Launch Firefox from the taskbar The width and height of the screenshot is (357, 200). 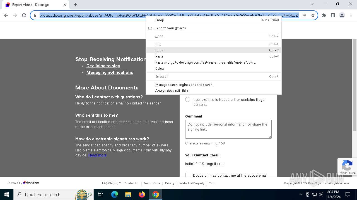pyautogui.click(x=142, y=194)
